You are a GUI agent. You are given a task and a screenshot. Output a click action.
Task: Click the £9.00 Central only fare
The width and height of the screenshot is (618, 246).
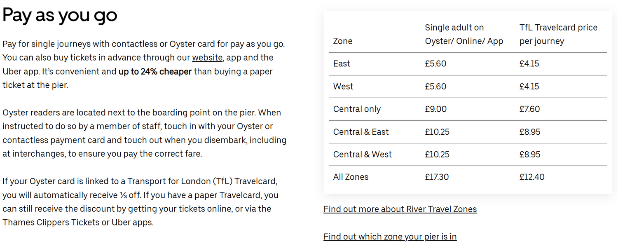(435, 109)
